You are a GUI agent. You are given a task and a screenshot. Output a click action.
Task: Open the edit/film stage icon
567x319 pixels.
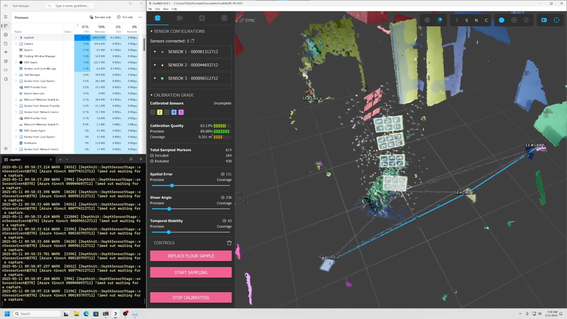tap(224, 18)
